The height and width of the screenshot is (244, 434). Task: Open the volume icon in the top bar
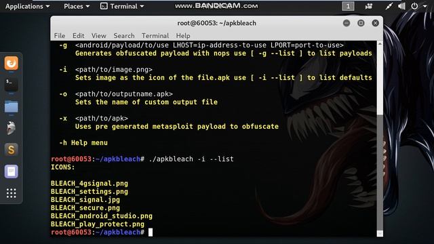[401, 6]
